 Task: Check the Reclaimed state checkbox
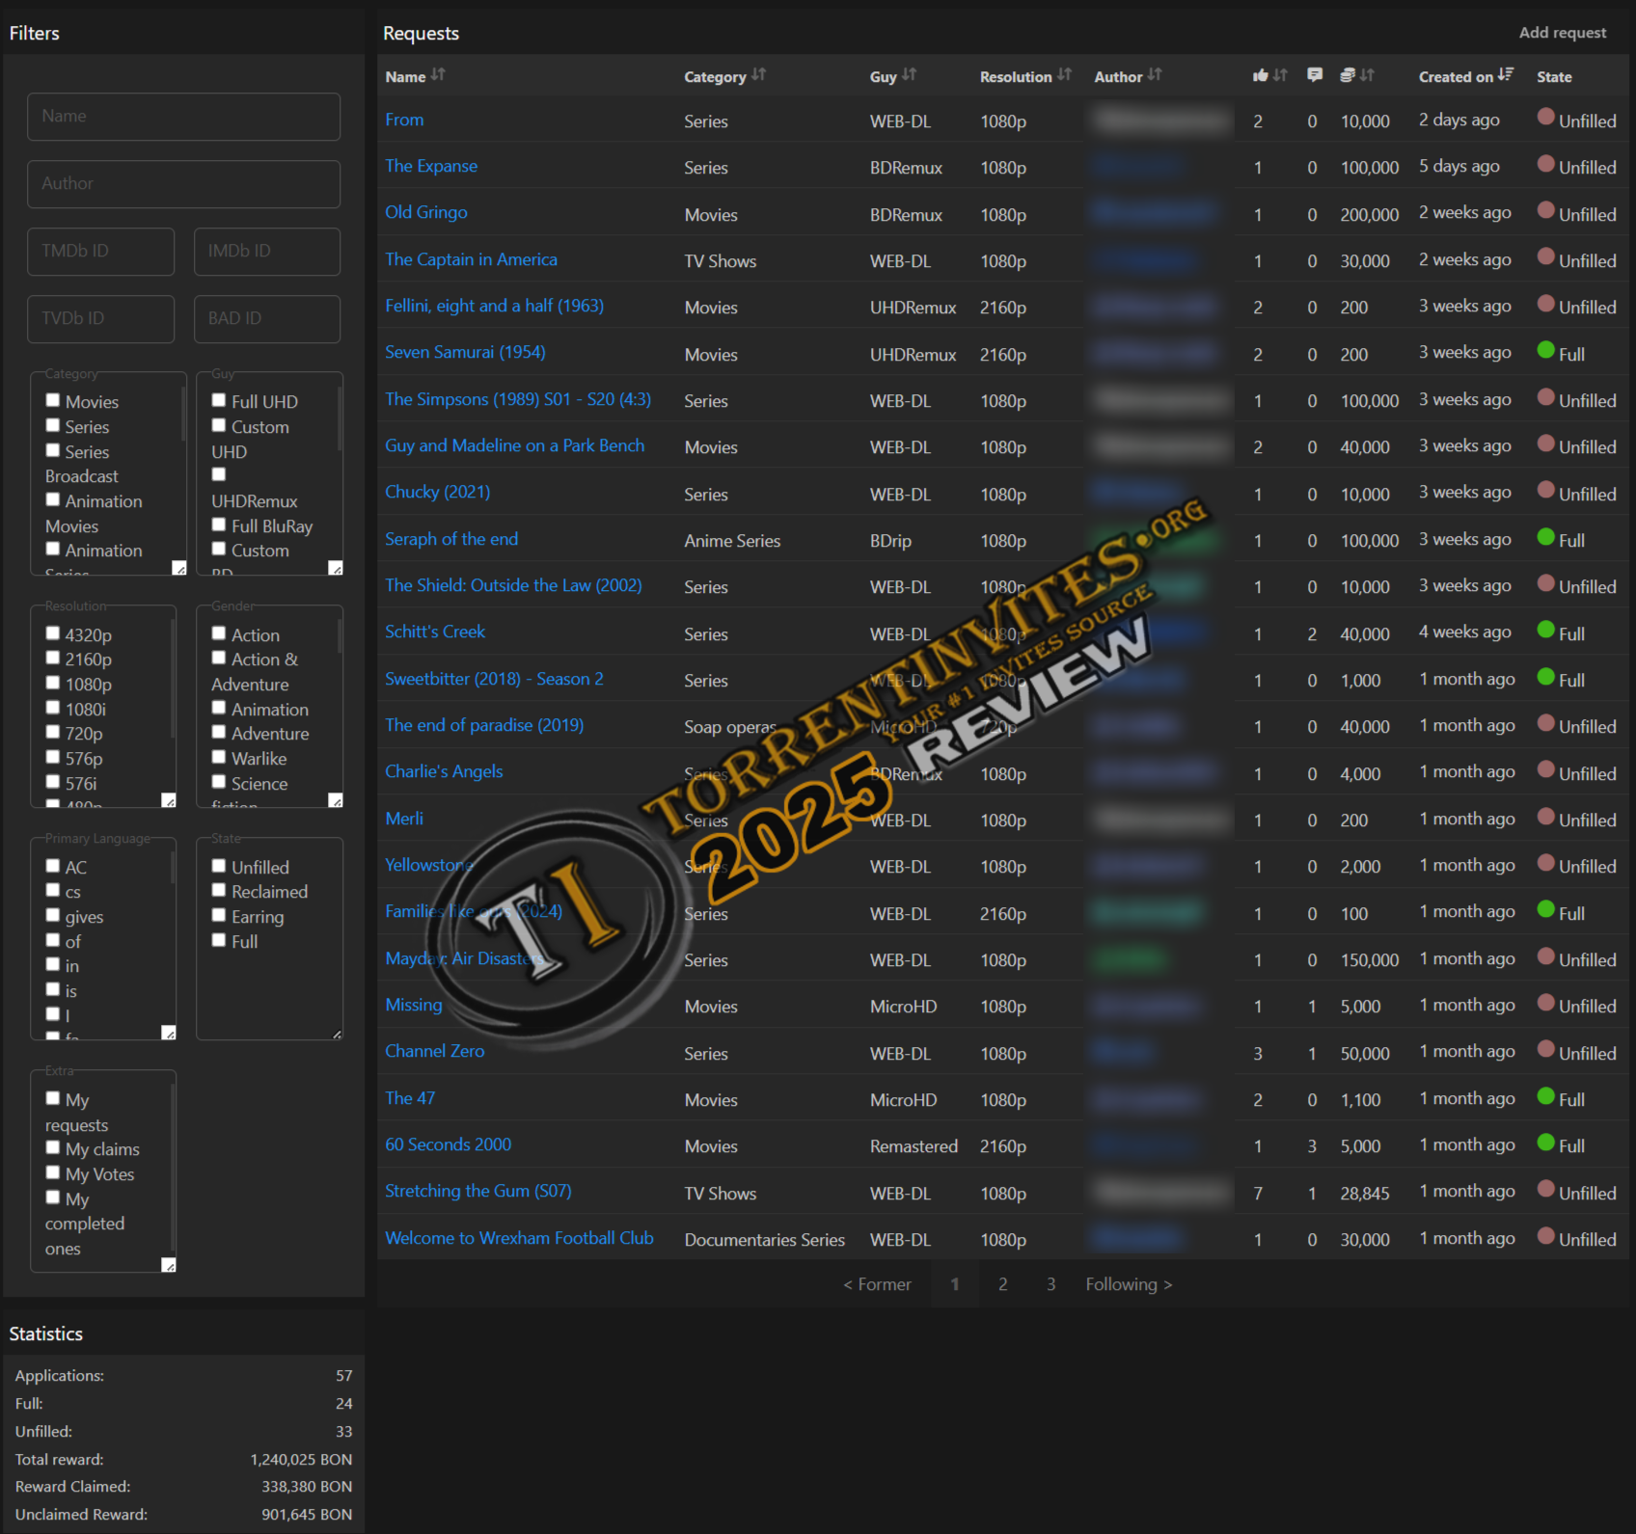219,890
